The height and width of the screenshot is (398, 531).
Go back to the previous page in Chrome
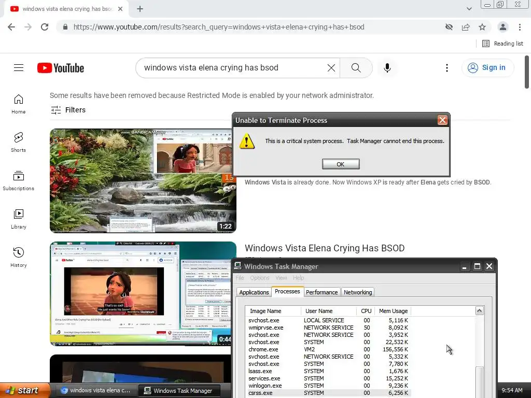(11, 27)
